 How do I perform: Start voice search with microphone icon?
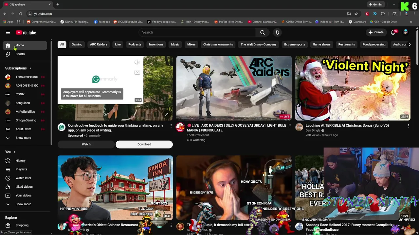tap(277, 32)
